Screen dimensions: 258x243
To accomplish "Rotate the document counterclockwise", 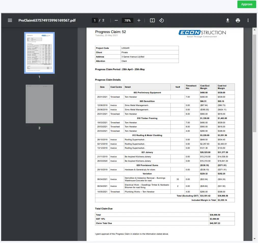I will [162, 20].
